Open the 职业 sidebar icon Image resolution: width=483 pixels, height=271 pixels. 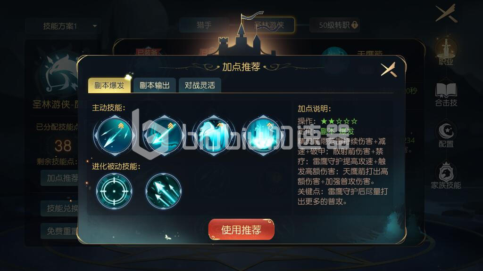446,52
